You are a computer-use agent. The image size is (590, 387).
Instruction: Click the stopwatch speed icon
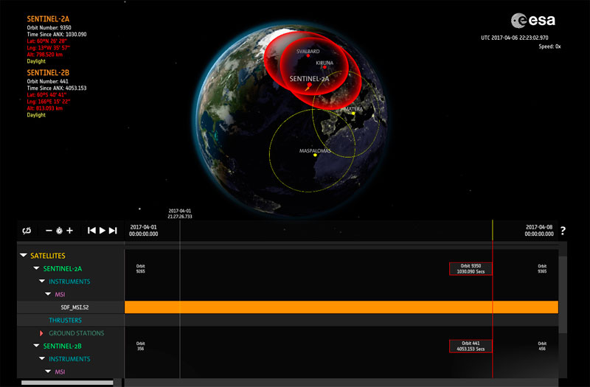pos(60,231)
